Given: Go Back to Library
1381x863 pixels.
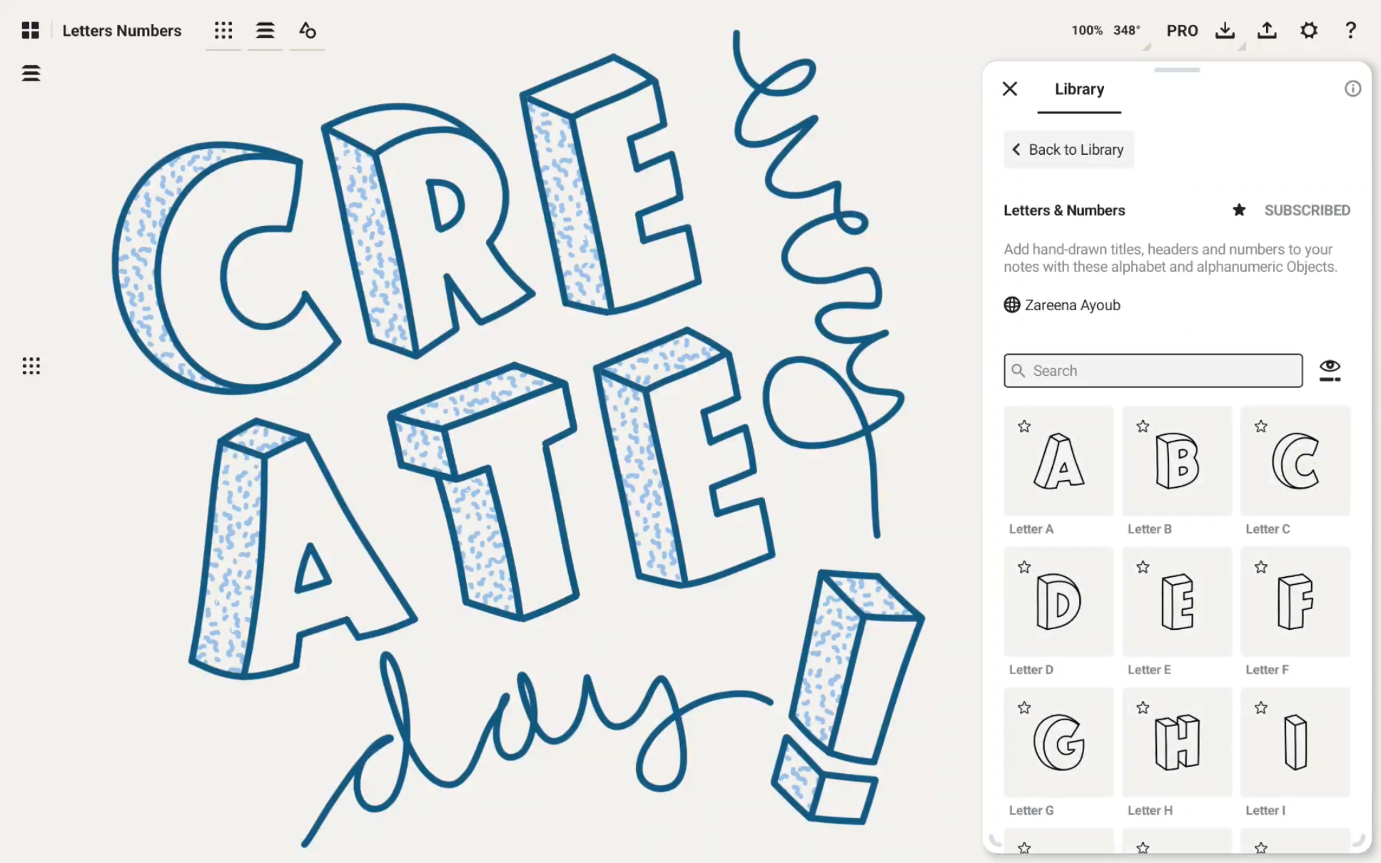Looking at the screenshot, I should pyautogui.click(x=1068, y=150).
